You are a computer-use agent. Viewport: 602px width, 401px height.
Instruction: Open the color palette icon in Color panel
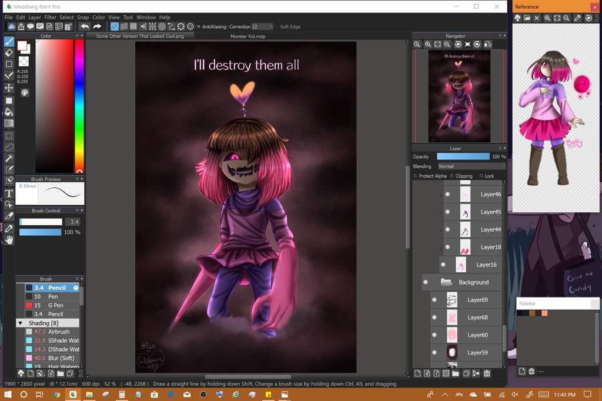25,92
